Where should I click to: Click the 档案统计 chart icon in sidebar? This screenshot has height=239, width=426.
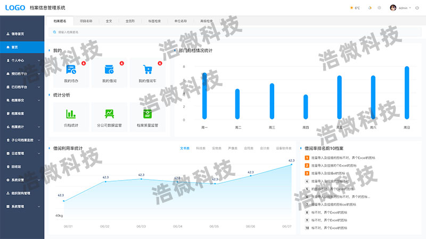pos(8,127)
